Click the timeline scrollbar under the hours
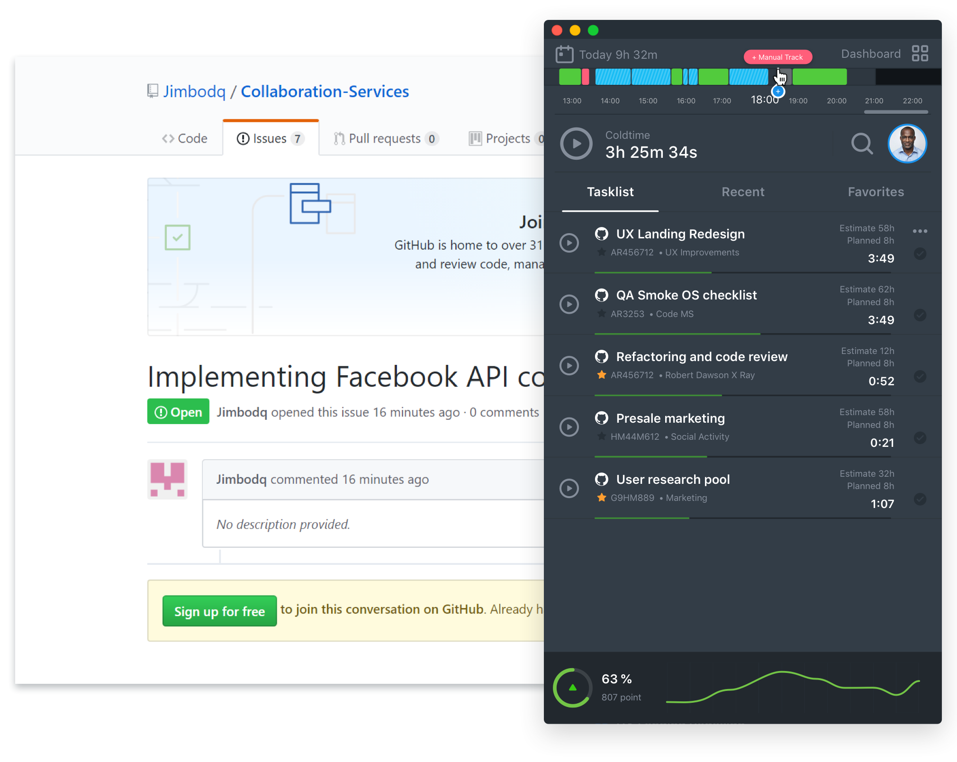Image resolution: width=957 pixels, height=762 pixels. 895,112
